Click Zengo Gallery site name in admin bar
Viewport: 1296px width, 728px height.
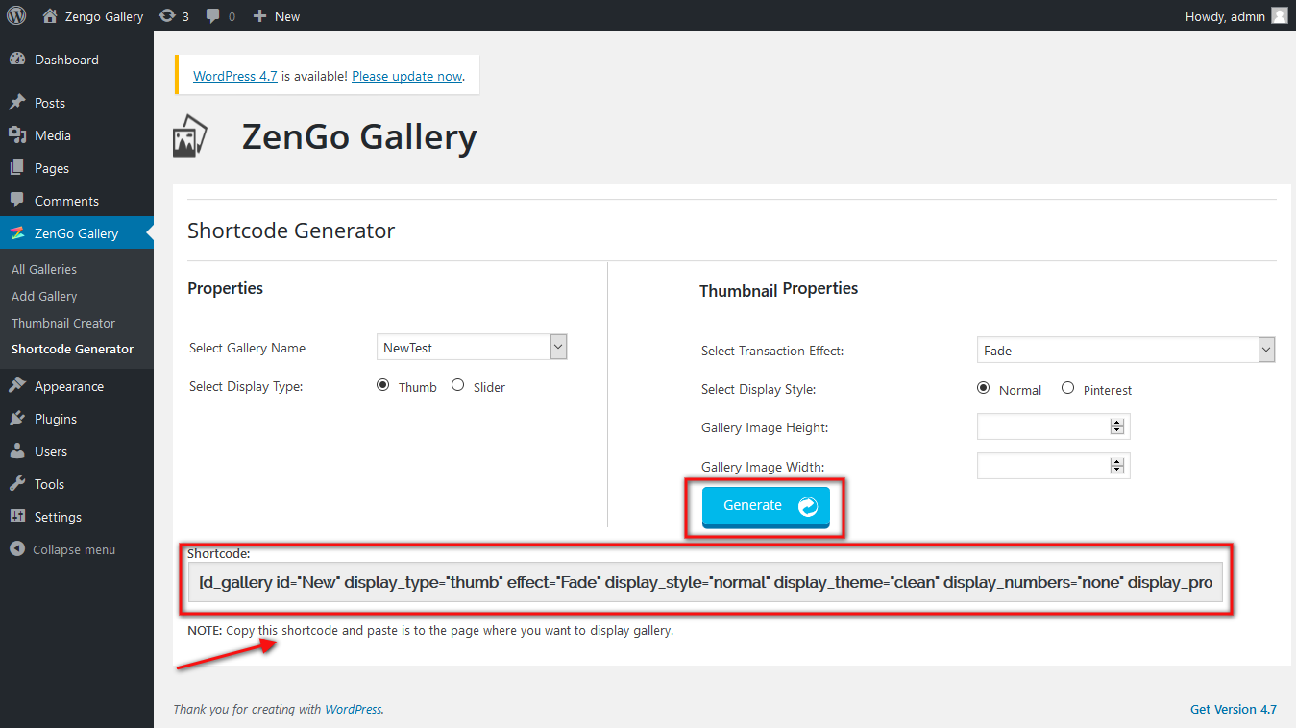[x=104, y=16]
